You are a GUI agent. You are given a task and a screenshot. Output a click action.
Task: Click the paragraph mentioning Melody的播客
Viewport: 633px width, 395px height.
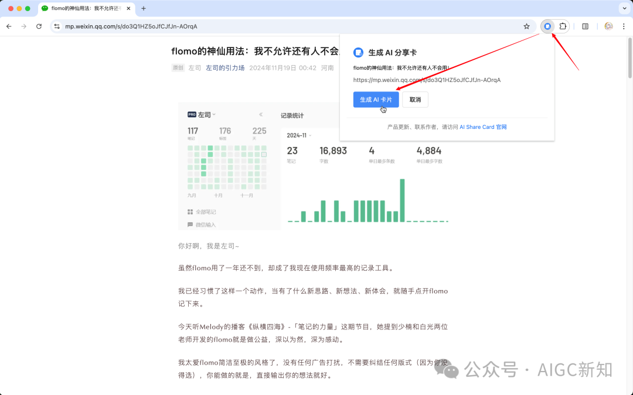click(313, 333)
